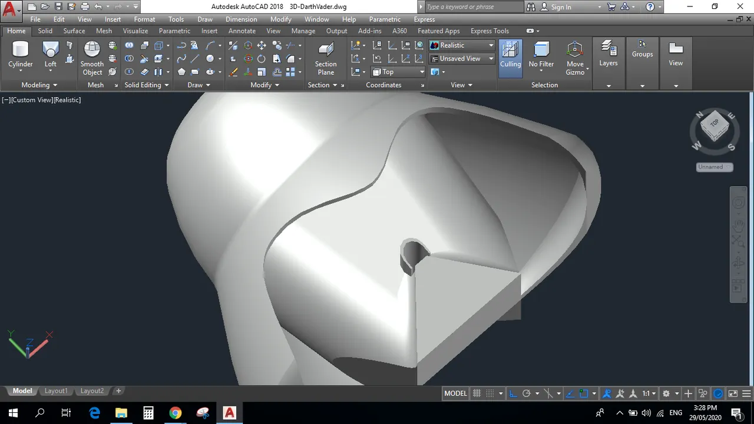Click the Annotation Monitor plus icon
Image resolution: width=754 pixels, height=424 pixels.
coord(688,393)
